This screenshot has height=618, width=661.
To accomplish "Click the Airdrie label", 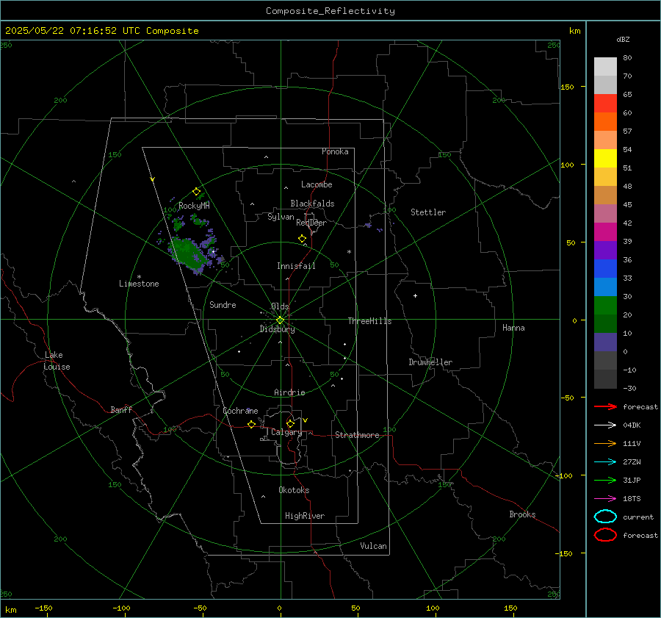I will click(x=289, y=392).
